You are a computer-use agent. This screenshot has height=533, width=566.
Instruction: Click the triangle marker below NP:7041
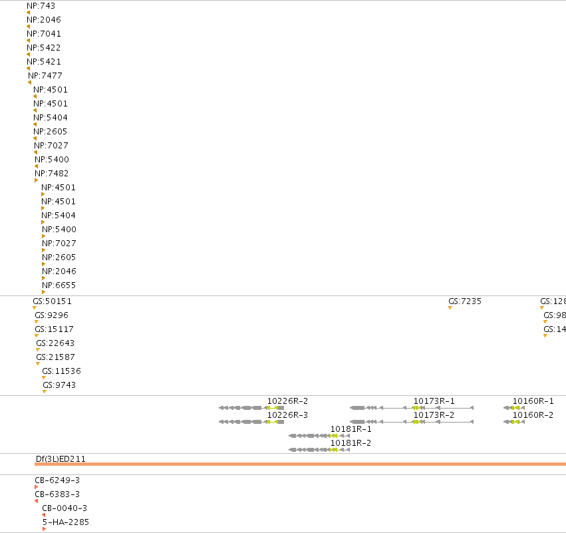pos(28,41)
